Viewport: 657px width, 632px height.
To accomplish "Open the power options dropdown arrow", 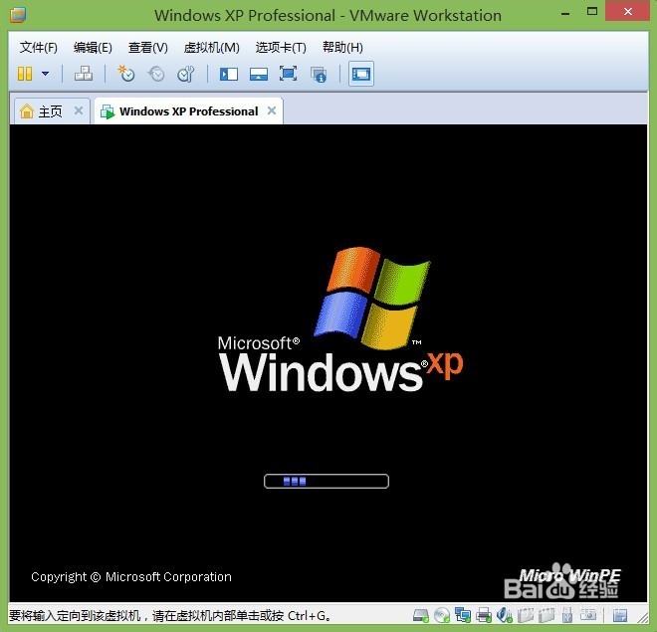I will tap(45, 74).
